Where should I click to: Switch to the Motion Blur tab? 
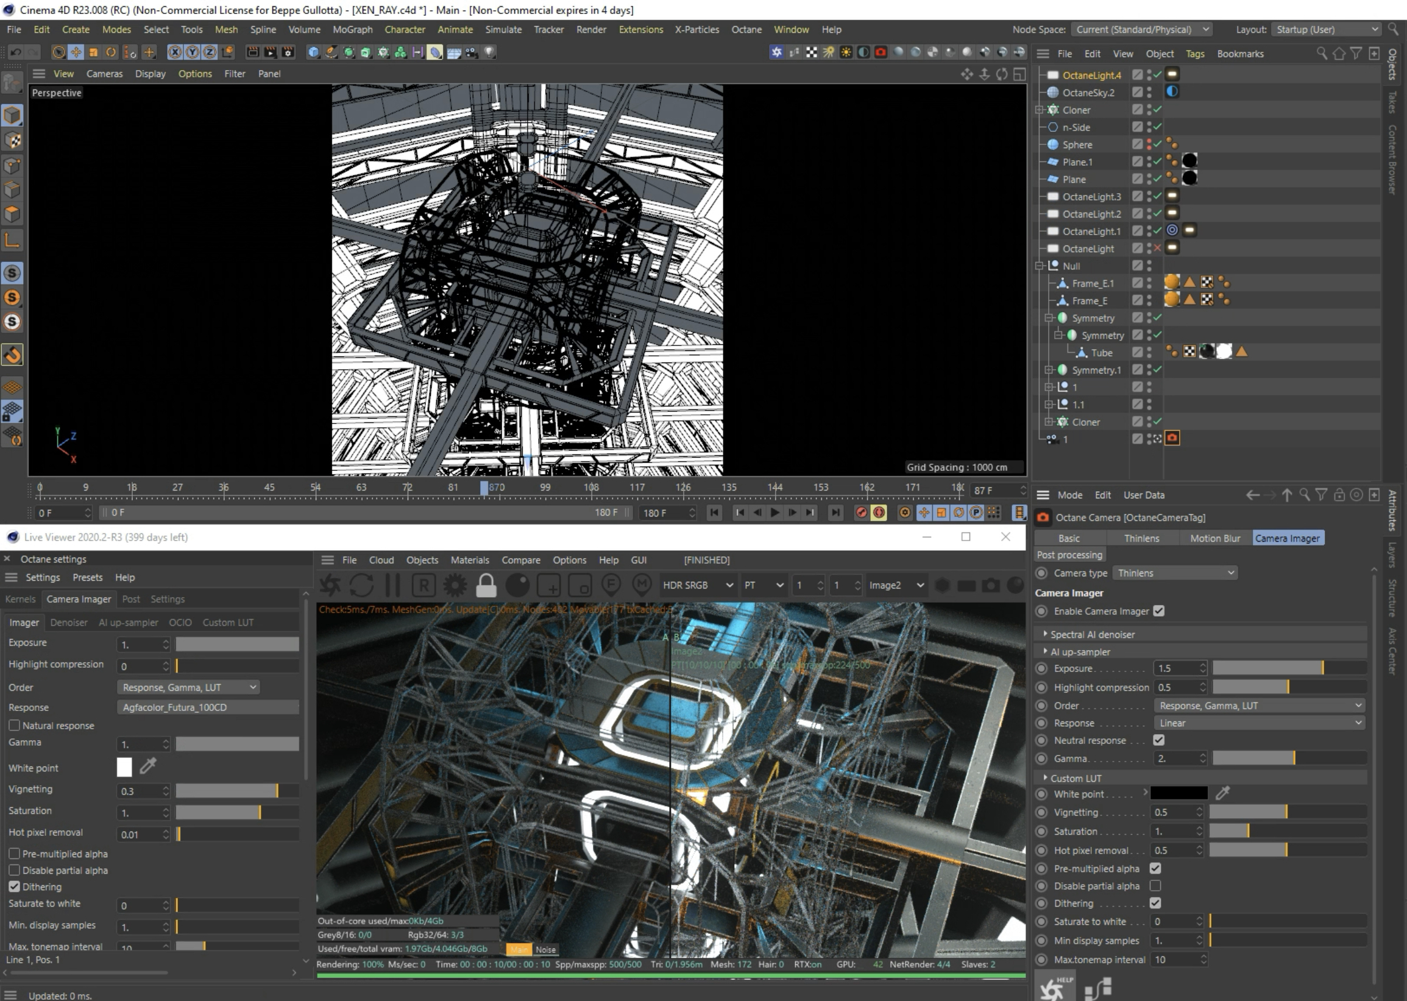coord(1214,538)
